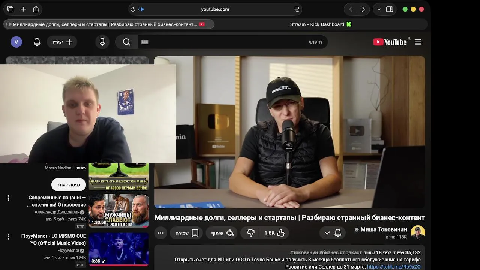Switch to Stream - Kick Dashboard tab
Viewport: 480px width, 270px height.
[321, 24]
